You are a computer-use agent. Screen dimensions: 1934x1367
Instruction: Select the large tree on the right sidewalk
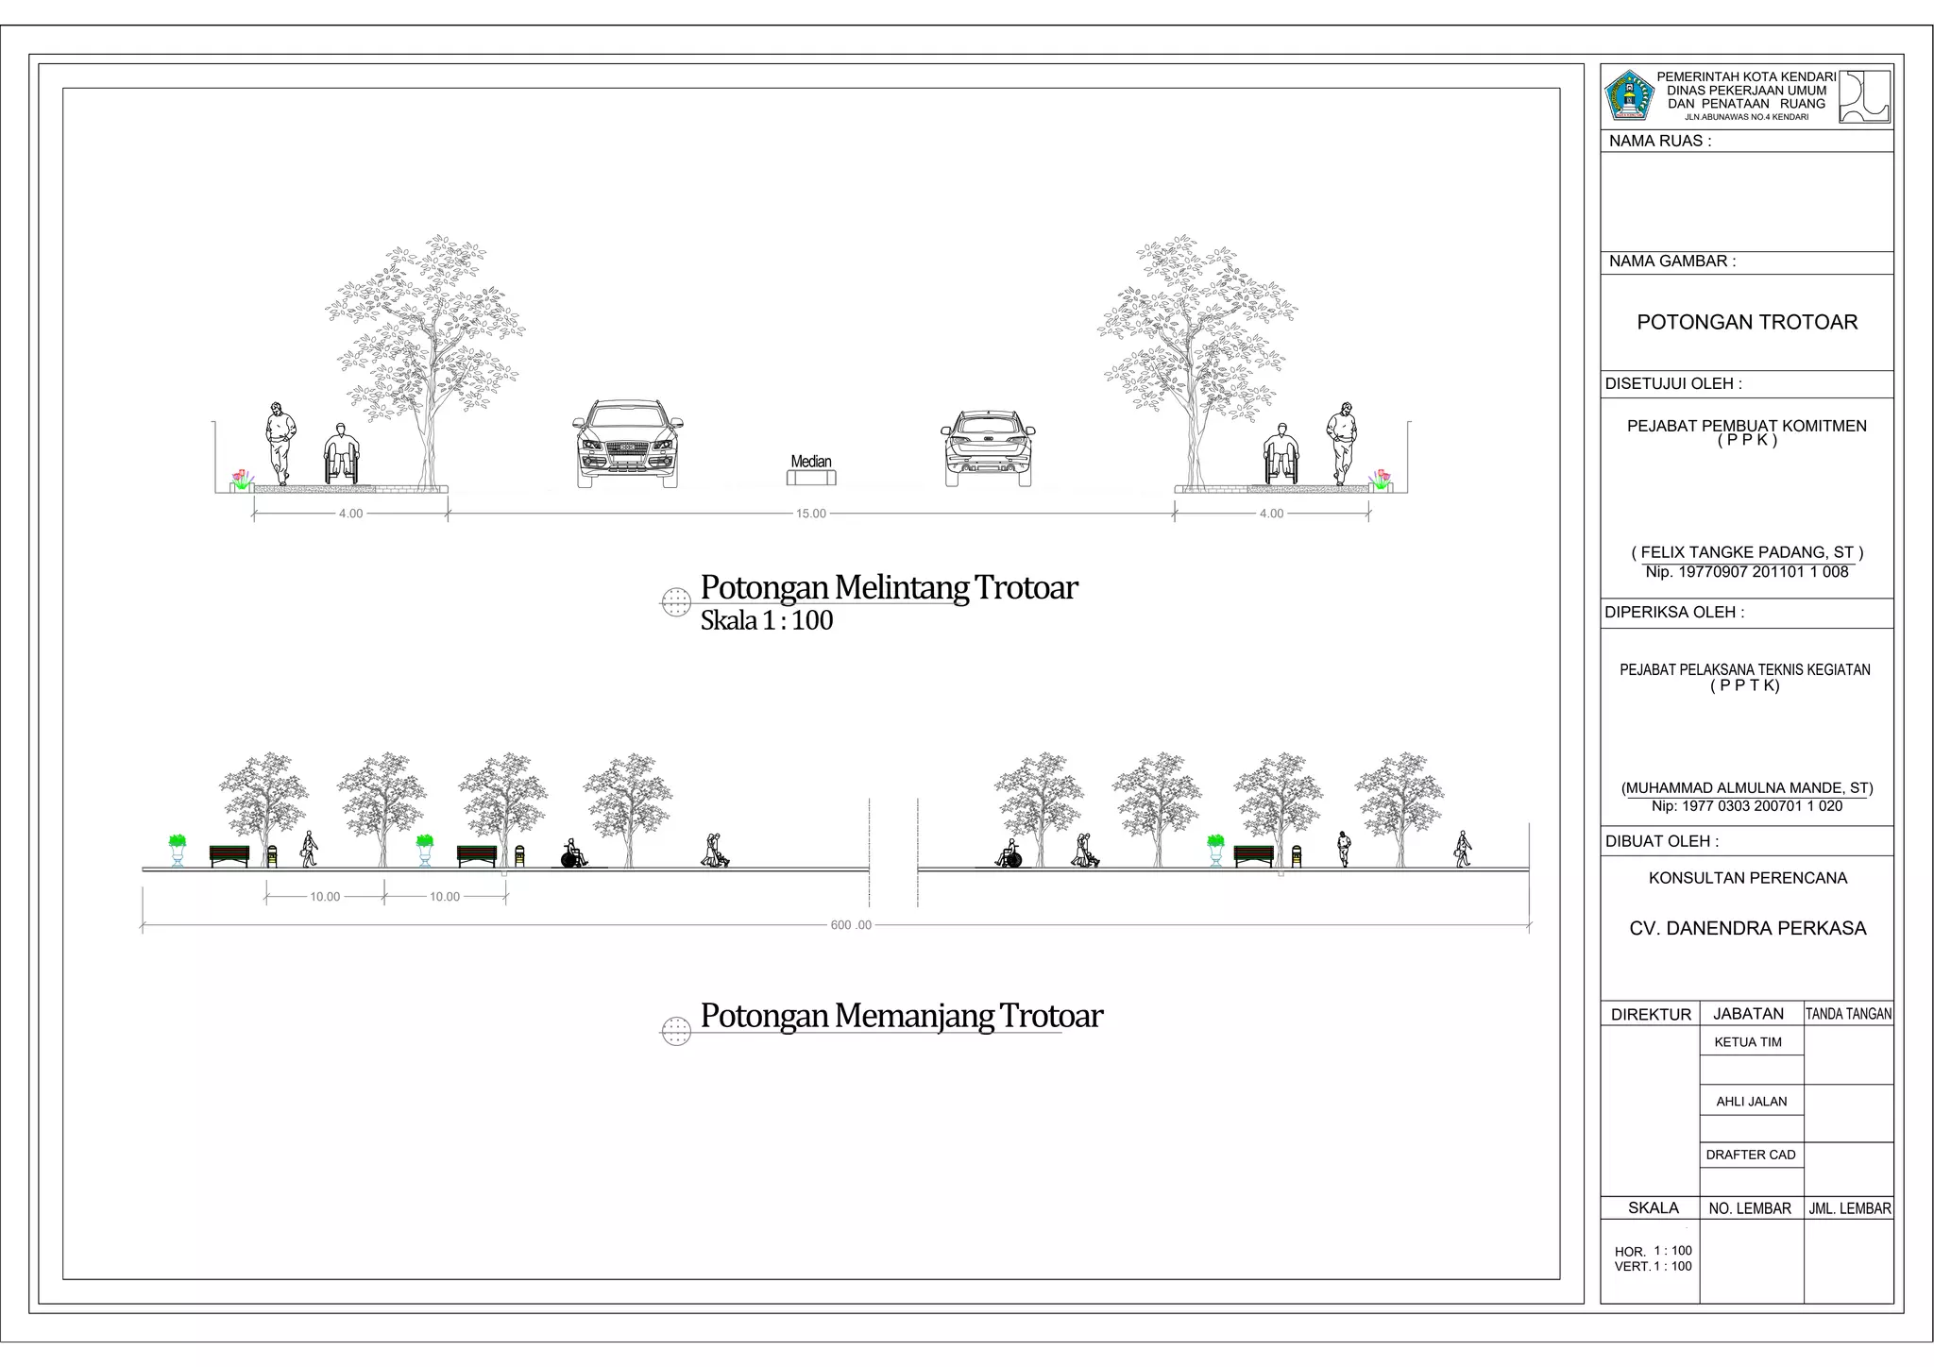pyautogui.click(x=1196, y=359)
